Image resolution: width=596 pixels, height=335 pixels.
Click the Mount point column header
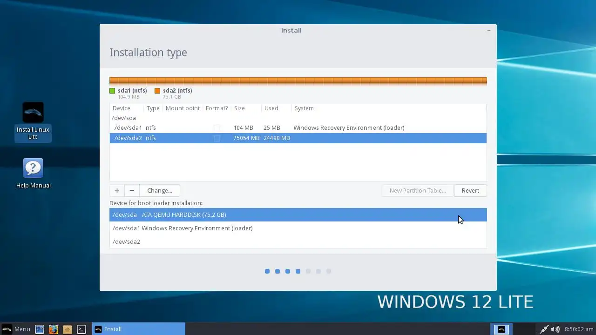click(183, 108)
